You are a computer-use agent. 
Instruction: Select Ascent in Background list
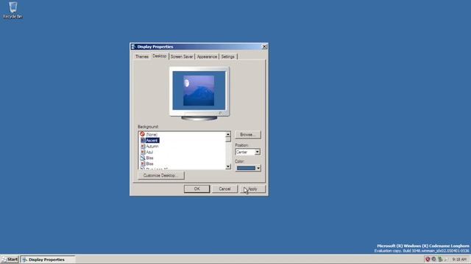(x=152, y=140)
